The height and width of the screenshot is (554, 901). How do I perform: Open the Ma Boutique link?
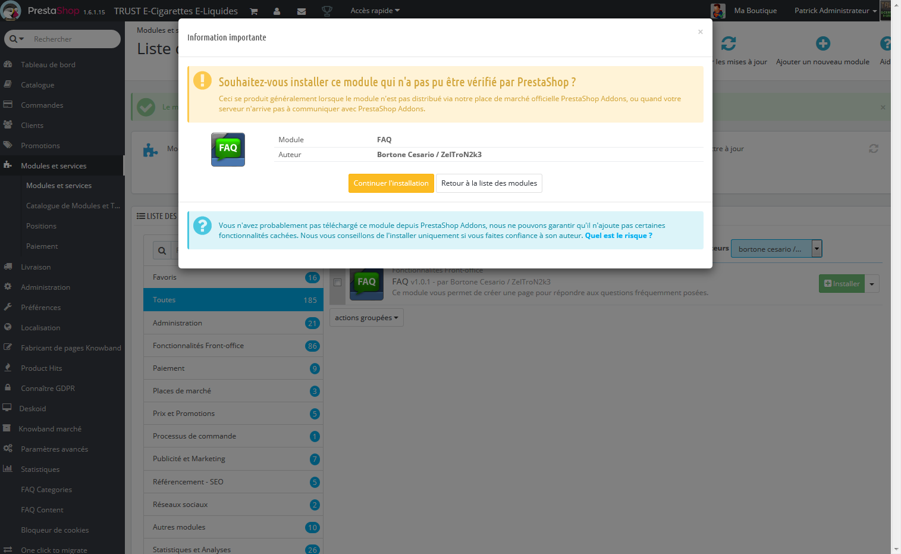click(x=755, y=11)
